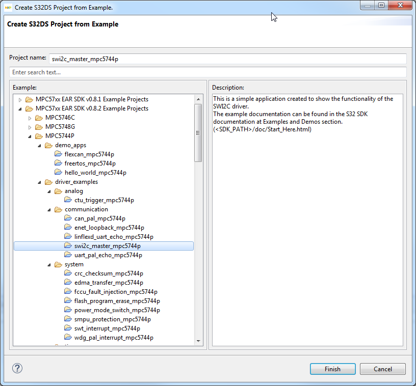Click the system folder icon
416x386 pixels.
click(58, 264)
